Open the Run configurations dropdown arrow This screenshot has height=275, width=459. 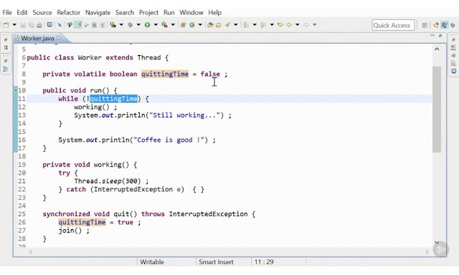(x=156, y=24)
